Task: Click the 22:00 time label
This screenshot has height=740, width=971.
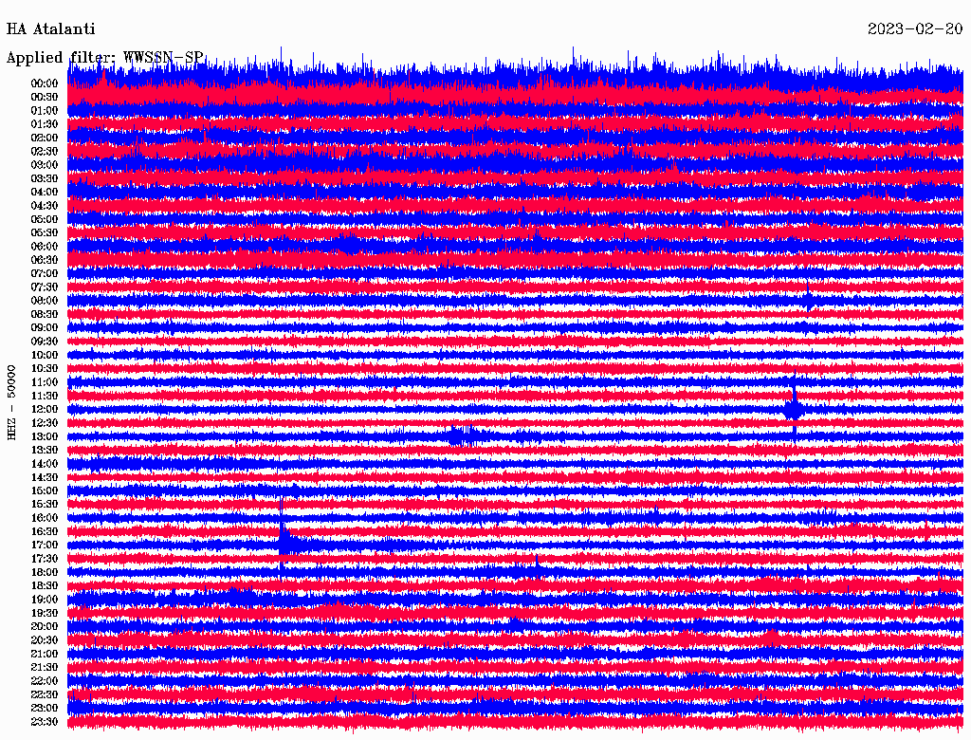Action: (45, 681)
